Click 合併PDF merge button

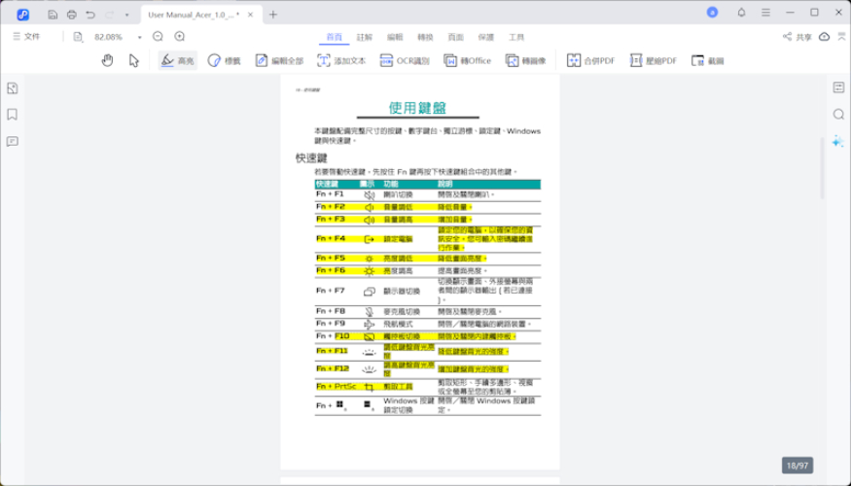pyautogui.click(x=591, y=60)
